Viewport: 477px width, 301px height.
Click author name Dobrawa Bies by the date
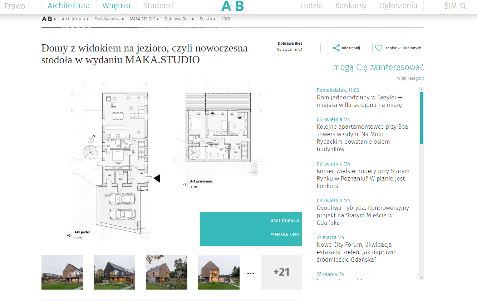290,43
